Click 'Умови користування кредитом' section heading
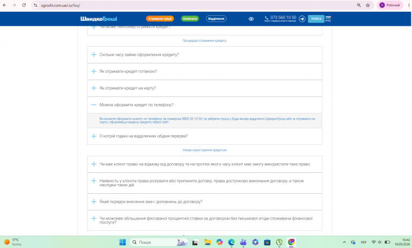The height and width of the screenshot is (248, 412). pyautogui.click(x=204, y=150)
